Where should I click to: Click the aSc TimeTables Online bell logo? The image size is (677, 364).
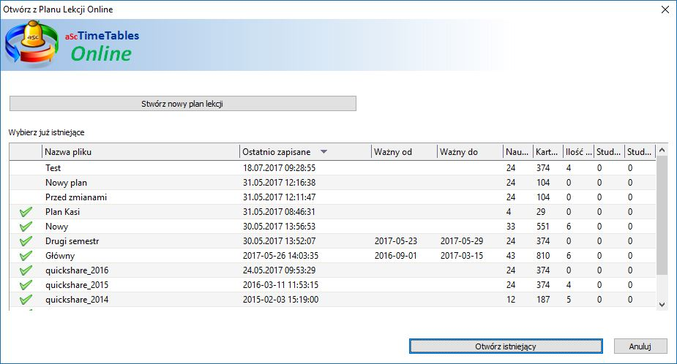31,44
